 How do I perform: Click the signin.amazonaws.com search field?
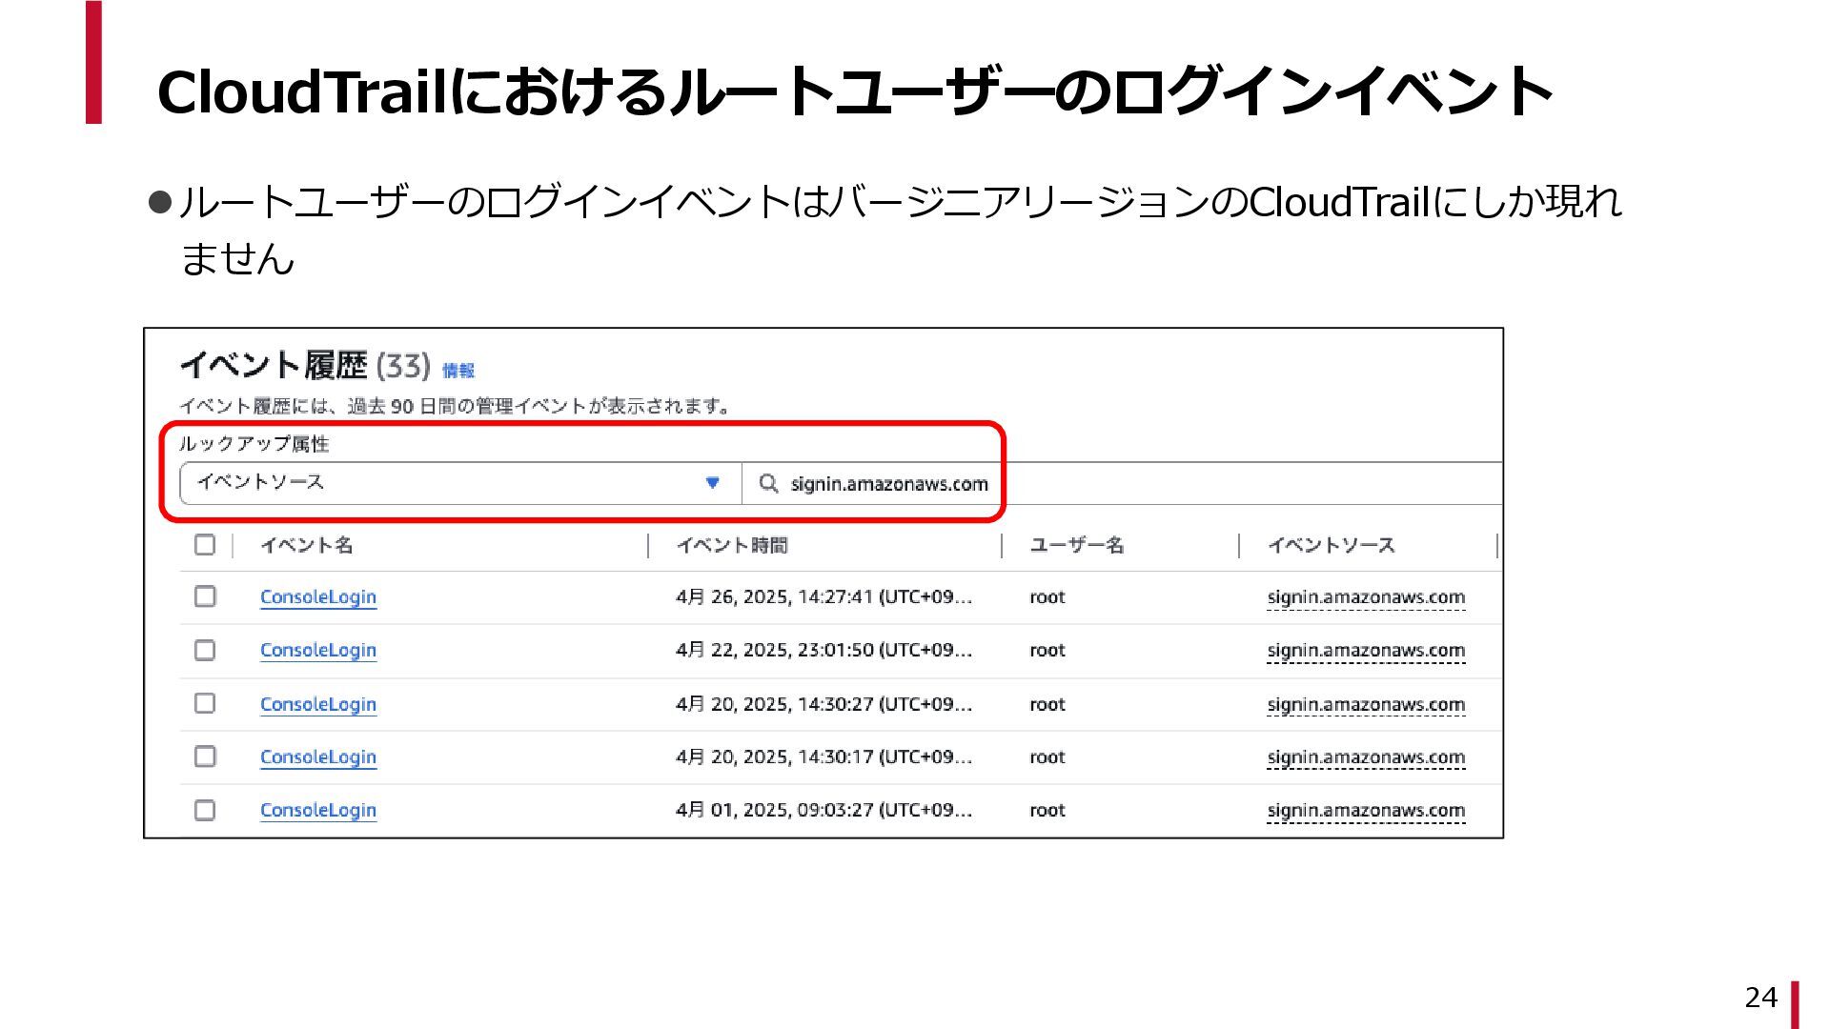coord(888,484)
